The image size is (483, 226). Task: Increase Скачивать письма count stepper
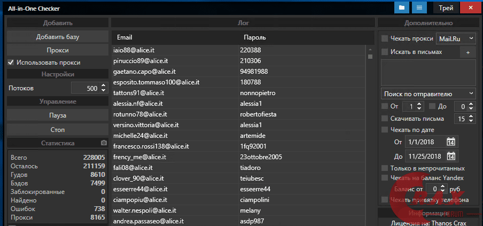click(x=471, y=116)
